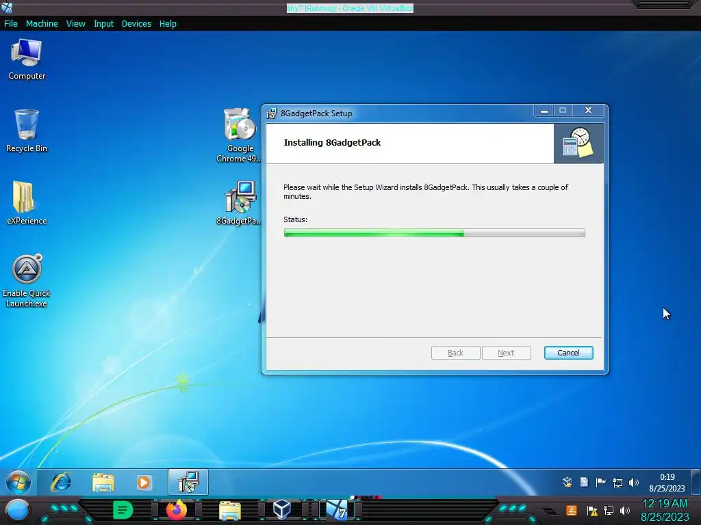The width and height of the screenshot is (701, 525).
Task: Select the eXPerience folder on desktop
Action: coord(27,202)
